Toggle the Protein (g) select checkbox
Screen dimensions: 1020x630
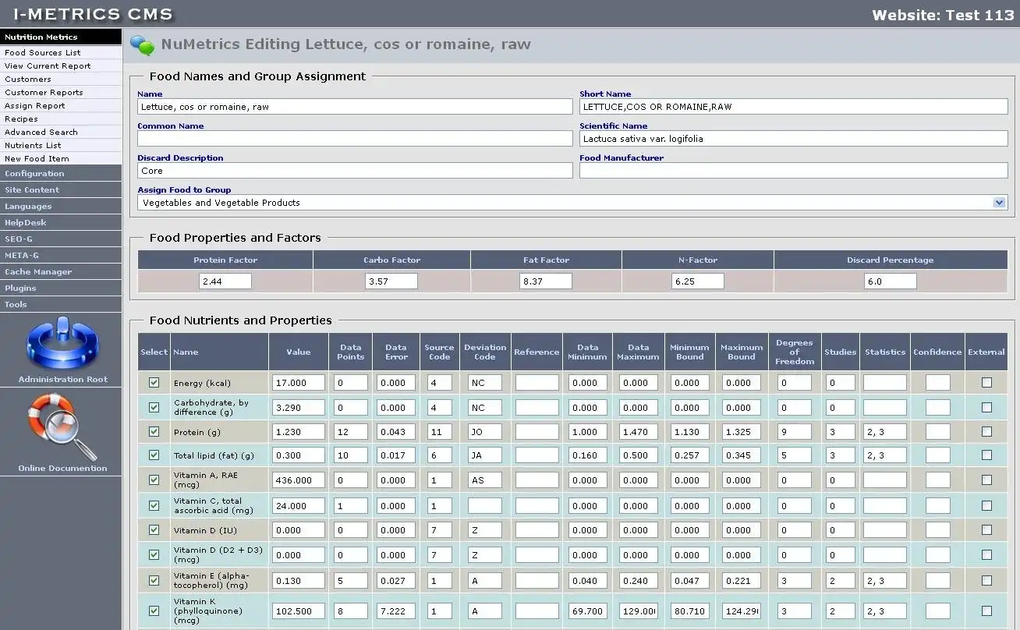click(154, 432)
